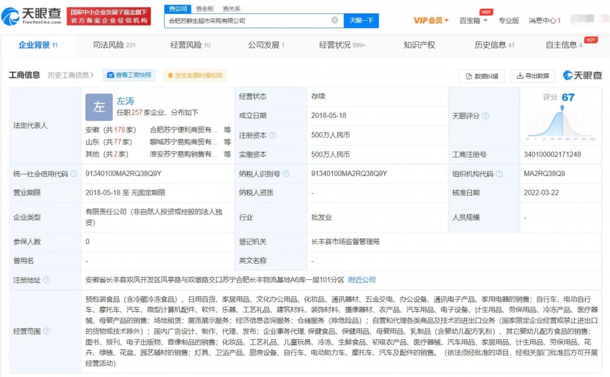
Task: Click 经营范围 help icon
Action: click(47, 331)
